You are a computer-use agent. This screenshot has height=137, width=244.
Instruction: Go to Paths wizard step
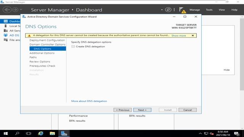(33, 57)
